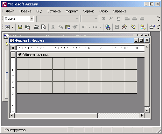Save the form with the floppy disk icon

(20, 27)
